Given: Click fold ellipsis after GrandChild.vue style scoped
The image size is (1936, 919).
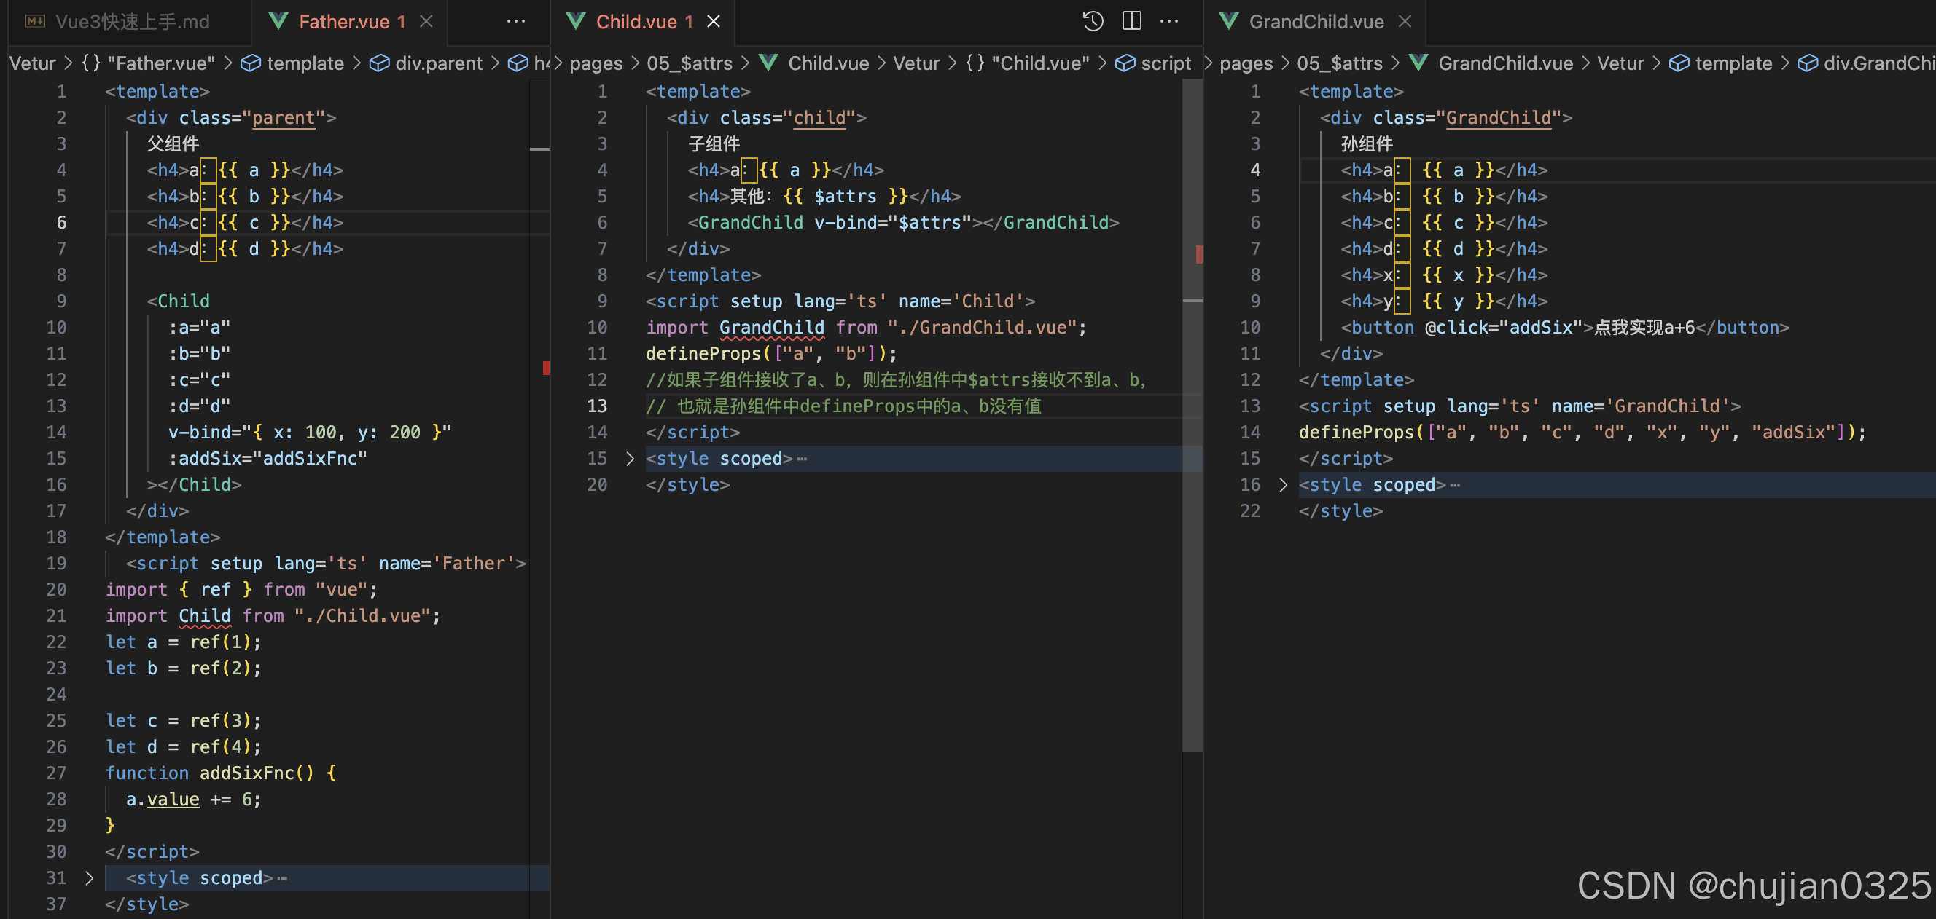Looking at the screenshot, I should [x=1455, y=484].
